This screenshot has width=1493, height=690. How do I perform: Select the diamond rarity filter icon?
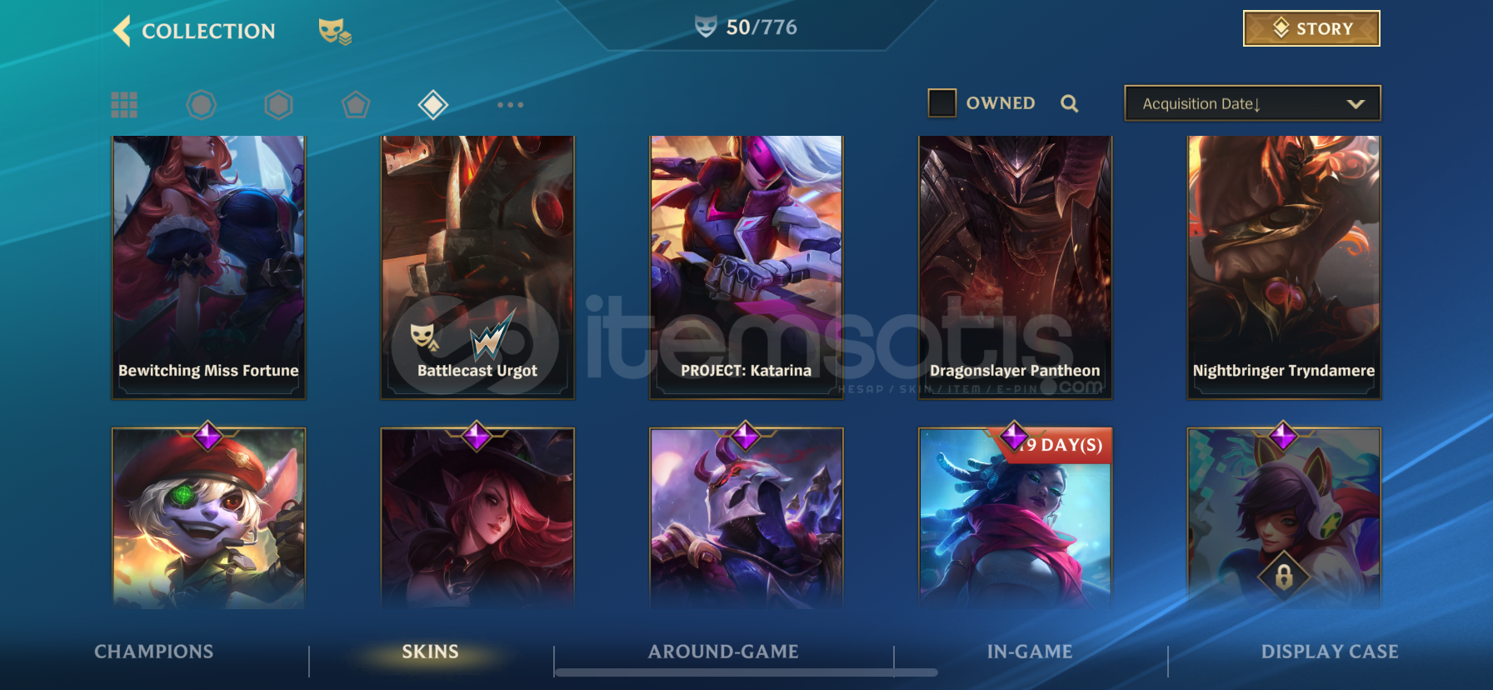pos(433,105)
